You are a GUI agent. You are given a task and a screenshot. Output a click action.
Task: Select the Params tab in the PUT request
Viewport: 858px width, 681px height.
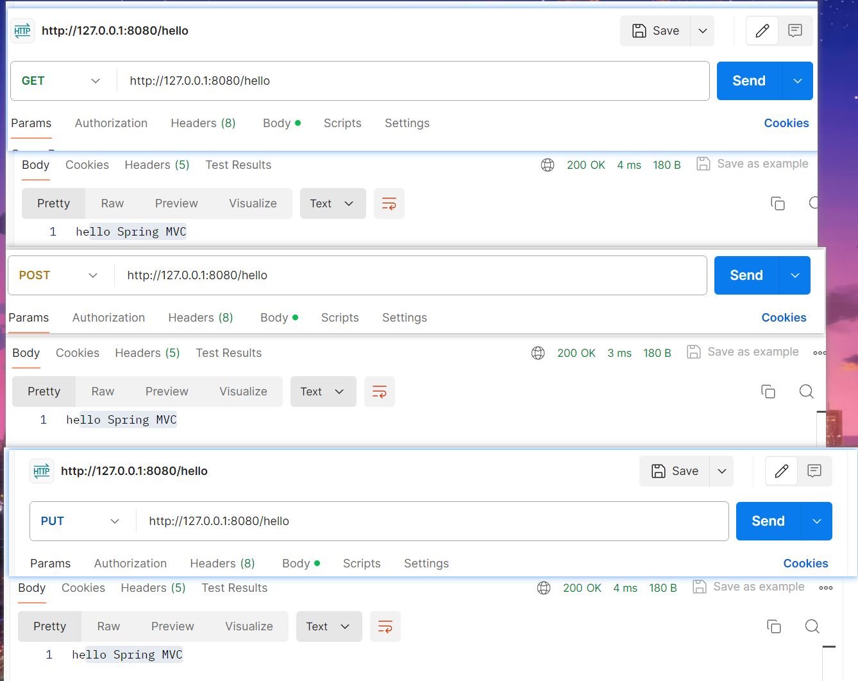51,564
